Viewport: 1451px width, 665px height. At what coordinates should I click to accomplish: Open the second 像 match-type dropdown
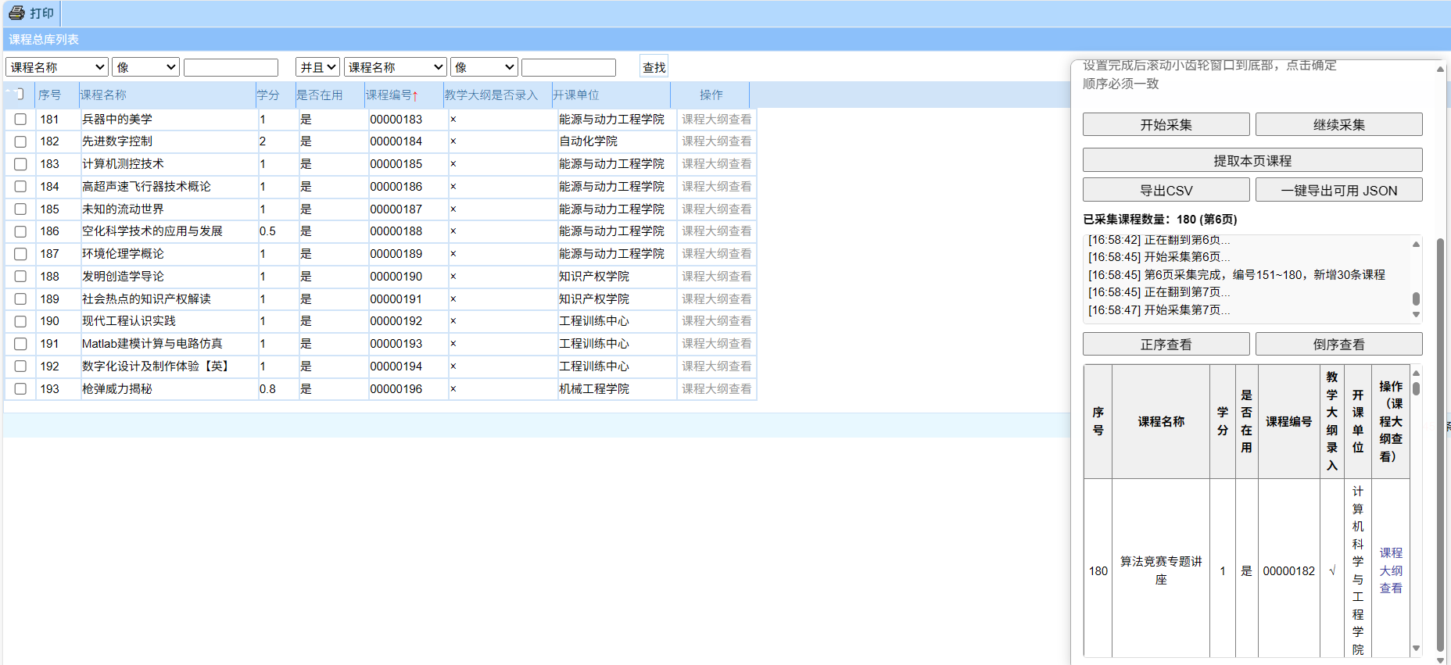[484, 67]
